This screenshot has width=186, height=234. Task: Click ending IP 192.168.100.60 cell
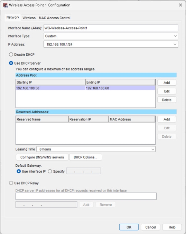(x=120, y=88)
